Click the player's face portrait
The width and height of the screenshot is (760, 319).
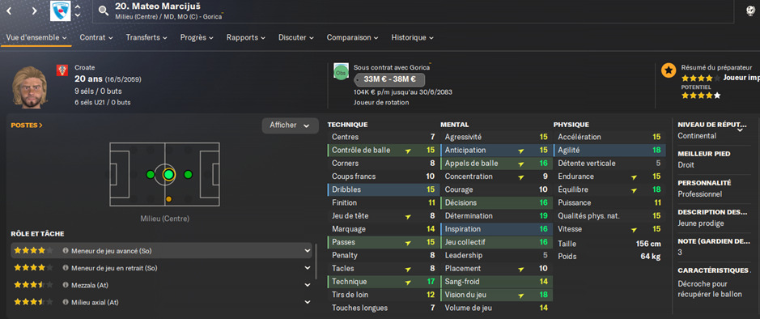(29, 87)
